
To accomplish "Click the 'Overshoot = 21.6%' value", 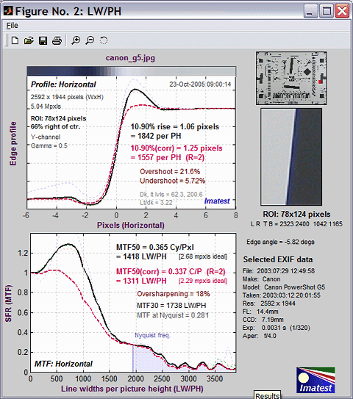I will coord(170,171).
